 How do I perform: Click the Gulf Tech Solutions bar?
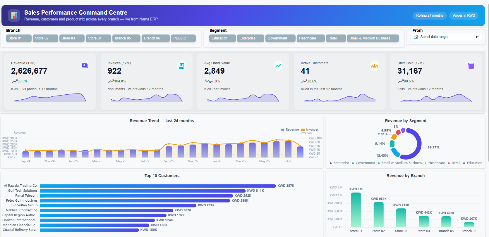(x=143, y=191)
